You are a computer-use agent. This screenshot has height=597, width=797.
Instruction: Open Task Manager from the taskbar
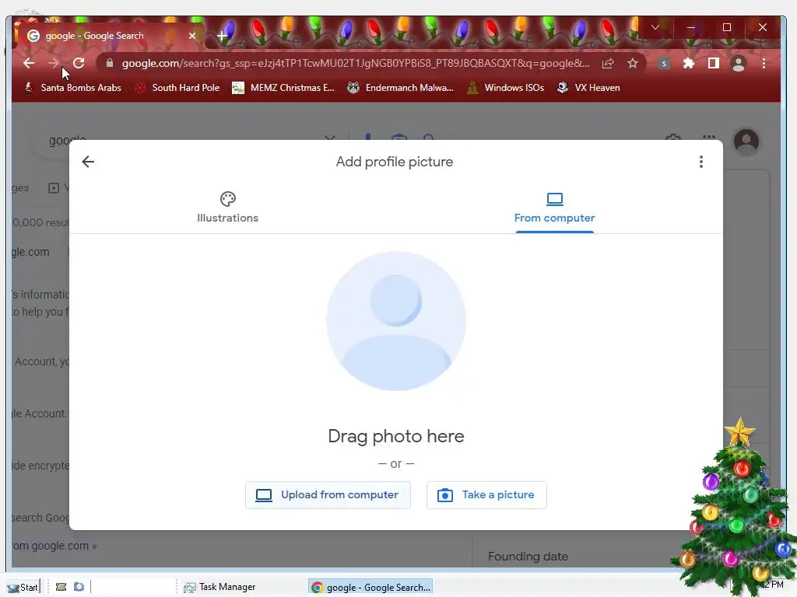click(x=220, y=587)
